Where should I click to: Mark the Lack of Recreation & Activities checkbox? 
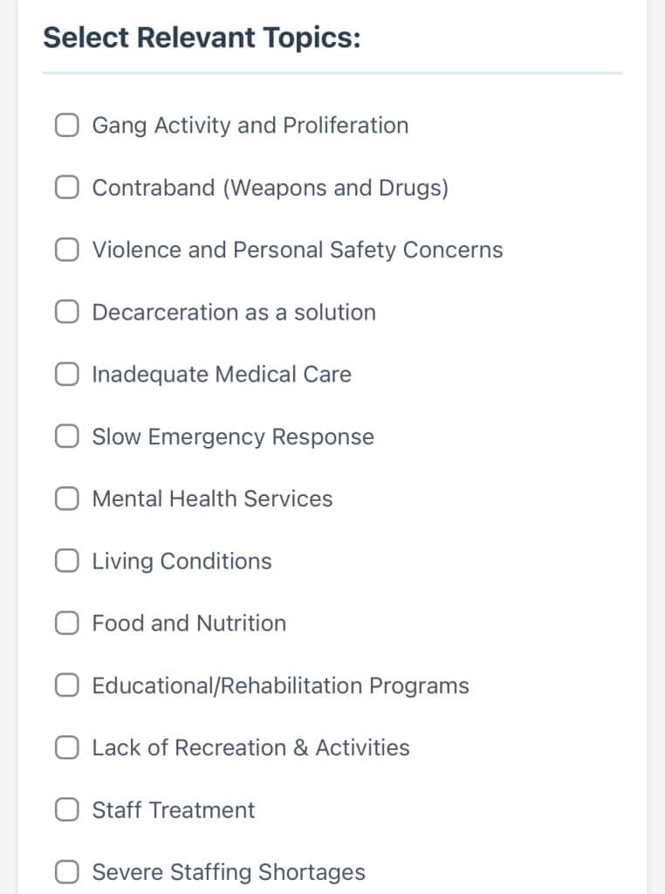[66, 747]
